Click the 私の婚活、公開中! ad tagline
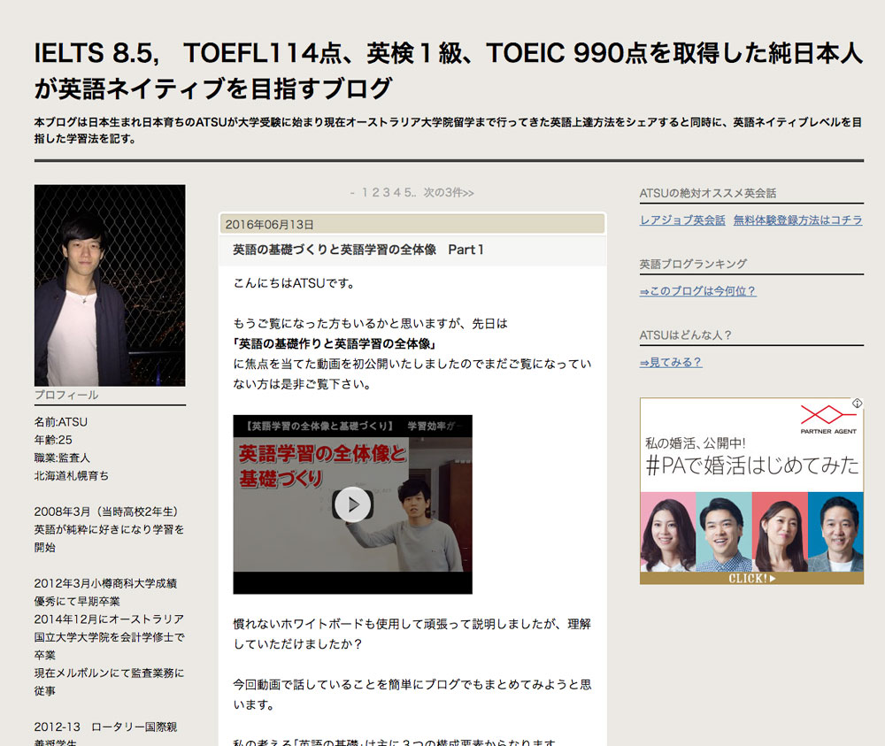Viewport: 885px width, 746px height. point(696,443)
